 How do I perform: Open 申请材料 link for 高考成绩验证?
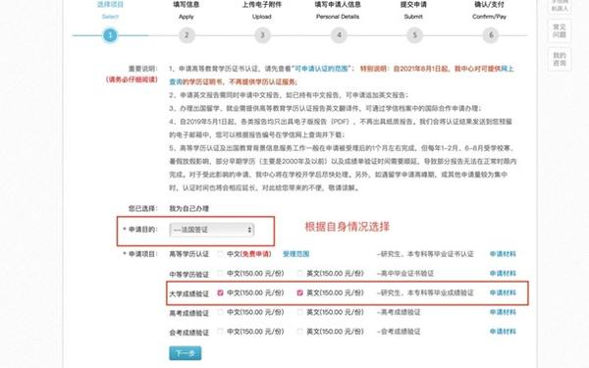[x=503, y=312]
